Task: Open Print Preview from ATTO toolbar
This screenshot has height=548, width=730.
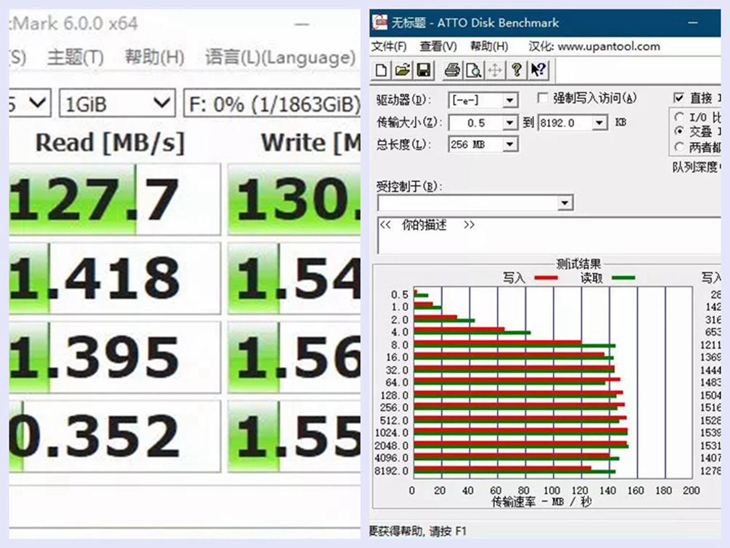Action: click(x=473, y=71)
